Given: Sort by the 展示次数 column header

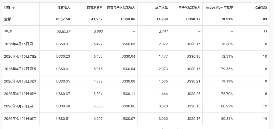Looking at the screenshot, I should pyautogui.click(x=161, y=8).
